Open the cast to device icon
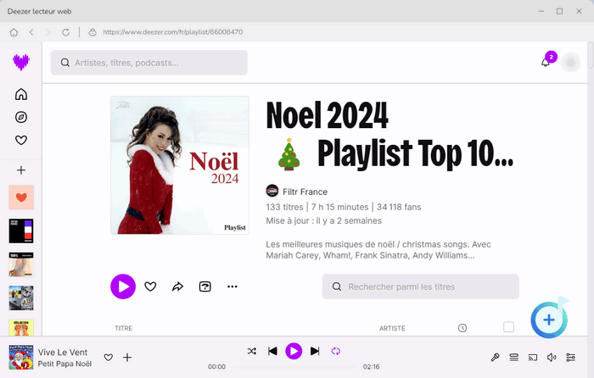Image resolution: width=594 pixels, height=378 pixels. click(533, 357)
